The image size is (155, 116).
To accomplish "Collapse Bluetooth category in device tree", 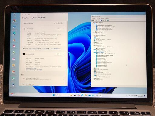I will pyautogui.click(x=94, y=24).
